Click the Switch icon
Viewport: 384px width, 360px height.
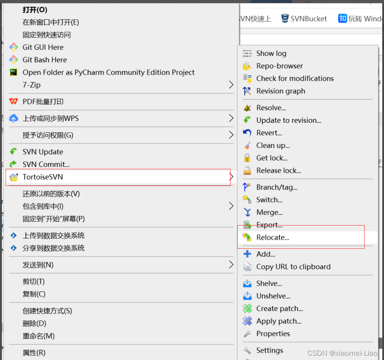(x=247, y=200)
